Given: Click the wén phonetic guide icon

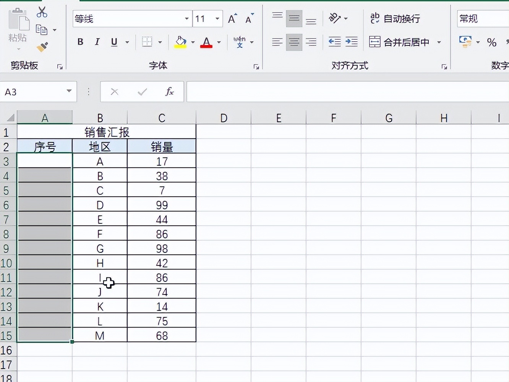Looking at the screenshot, I should 240,42.
